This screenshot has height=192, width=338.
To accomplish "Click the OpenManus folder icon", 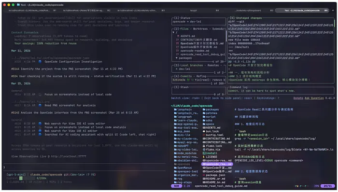I will (x=175, y=168).
